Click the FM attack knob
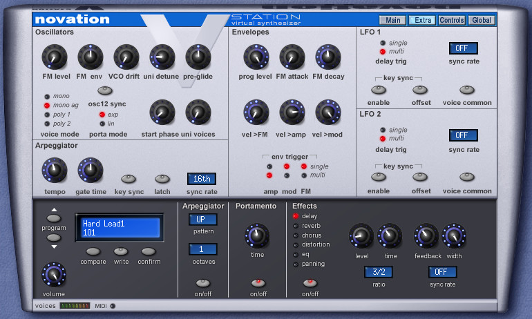Image resolution: width=532 pixels, height=319 pixels. tap(292, 57)
